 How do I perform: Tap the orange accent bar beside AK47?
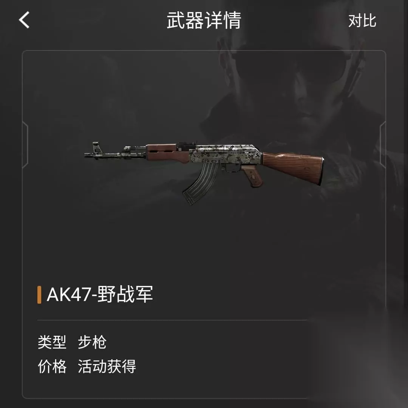pyautogui.click(x=39, y=295)
